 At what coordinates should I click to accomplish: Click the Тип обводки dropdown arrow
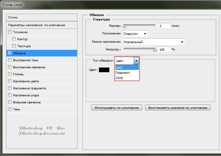137,61
